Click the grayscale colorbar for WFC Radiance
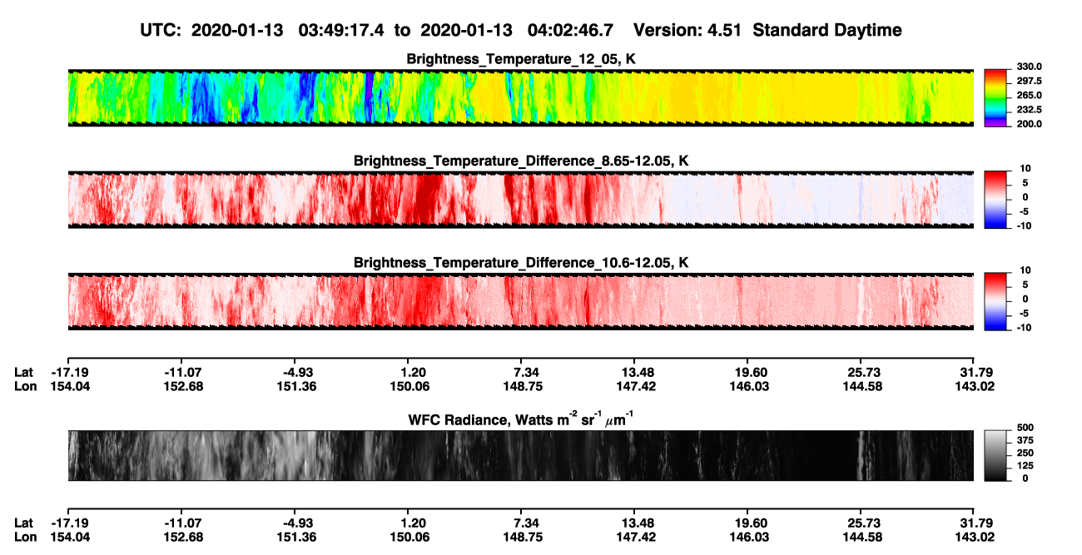The image size is (1082, 555). 995,454
